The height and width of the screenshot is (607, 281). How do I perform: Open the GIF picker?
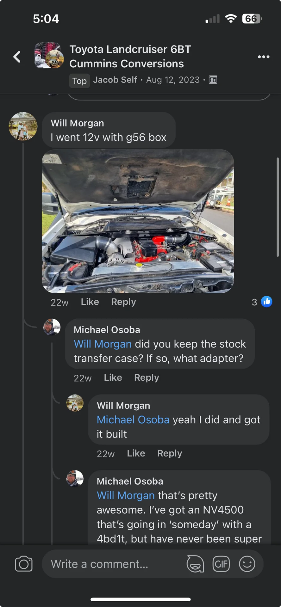[221, 564]
